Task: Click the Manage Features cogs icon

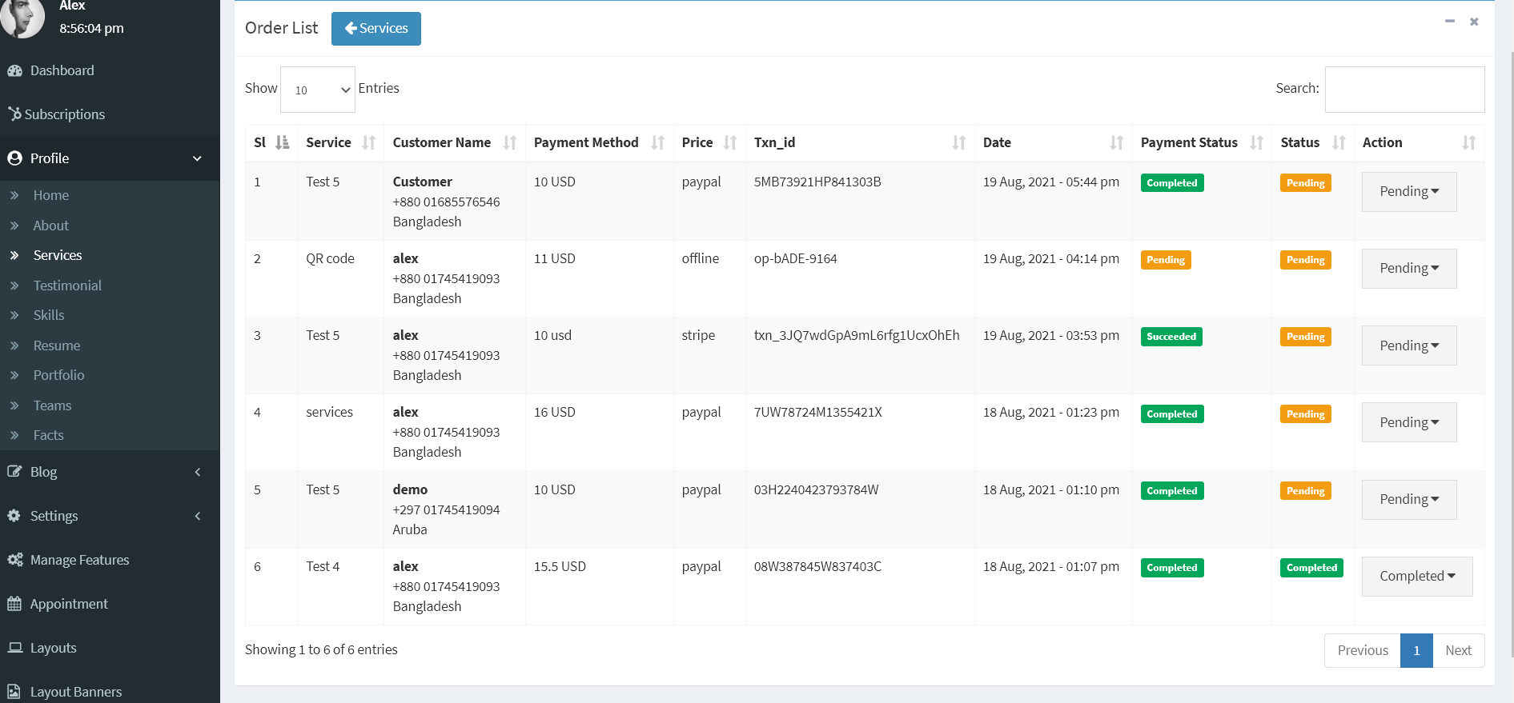Action: tap(14, 560)
